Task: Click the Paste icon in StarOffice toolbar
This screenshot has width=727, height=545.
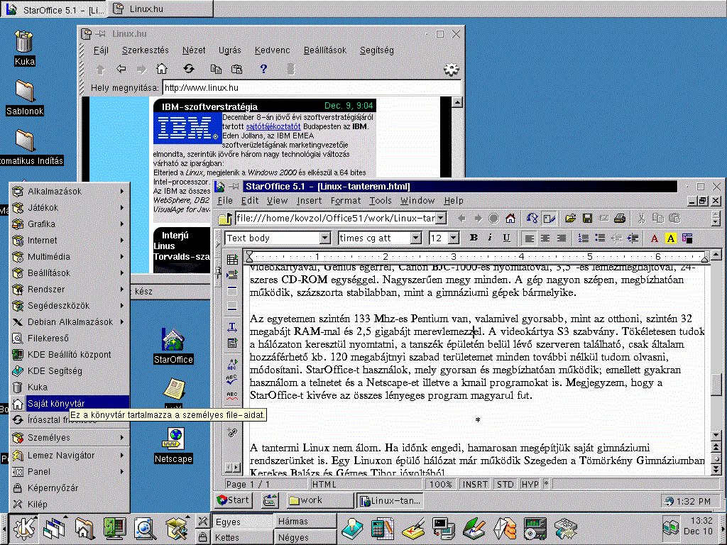Action: pos(674,218)
